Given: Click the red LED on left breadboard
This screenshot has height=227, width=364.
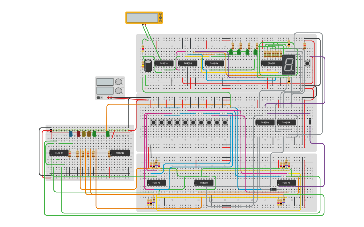Looking at the screenshot, I should tap(78, 134).
